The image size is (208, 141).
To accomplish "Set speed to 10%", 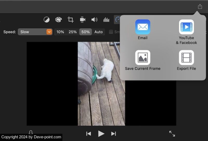I will pyautogui.click(x=60, y=32).
